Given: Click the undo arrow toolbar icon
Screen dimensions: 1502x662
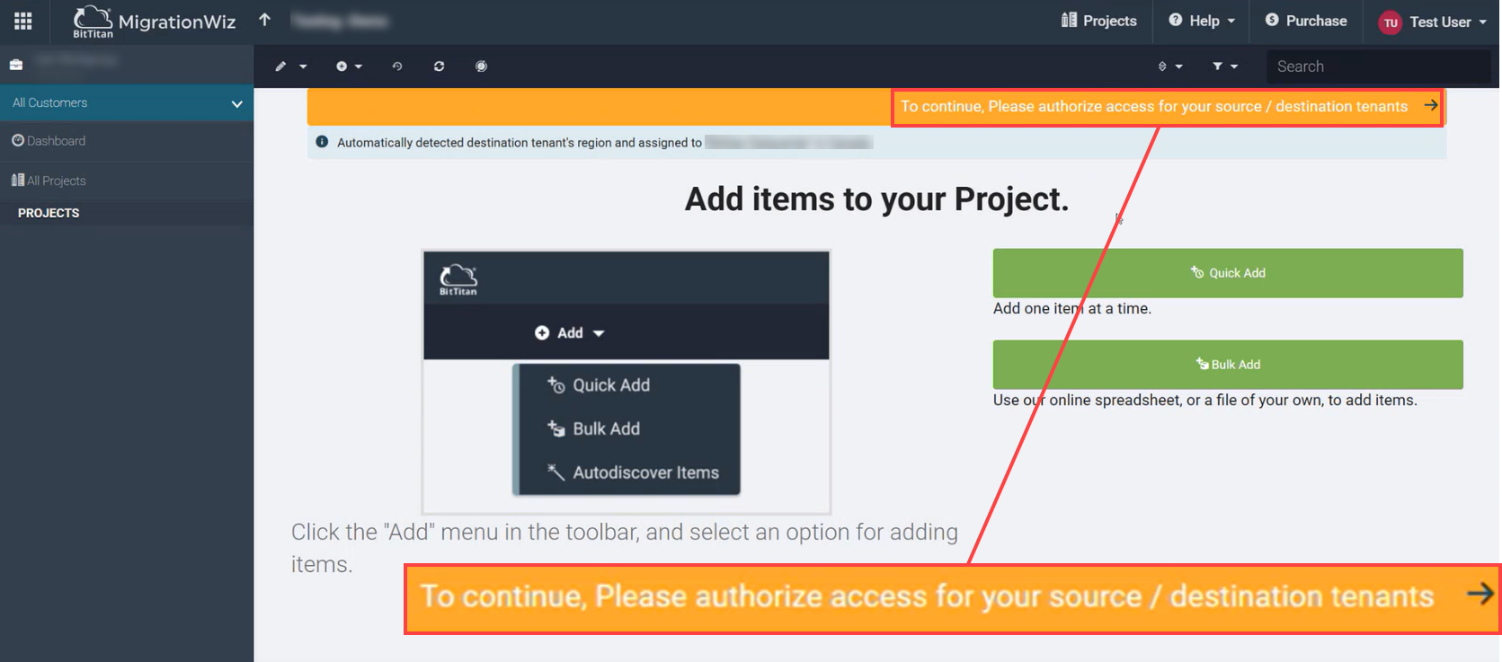Looking at the screenshot, I should click(397, 66).
